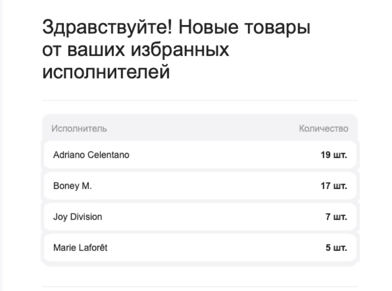Click the Исполнитель column header

[x=79, y=129]
